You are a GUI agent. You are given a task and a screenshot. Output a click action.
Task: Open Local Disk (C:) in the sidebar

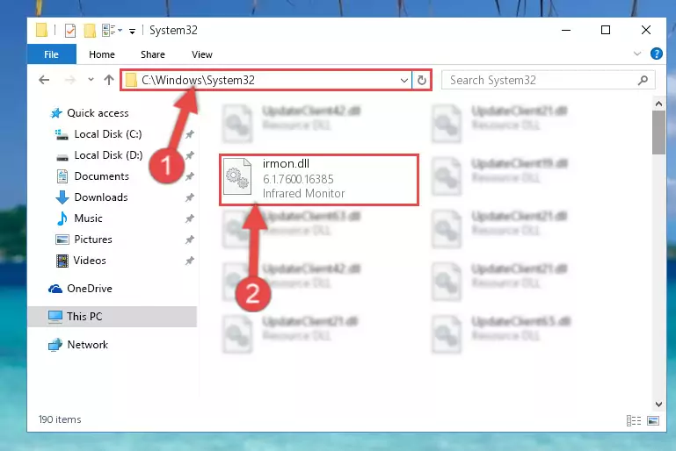pos(108,134)
